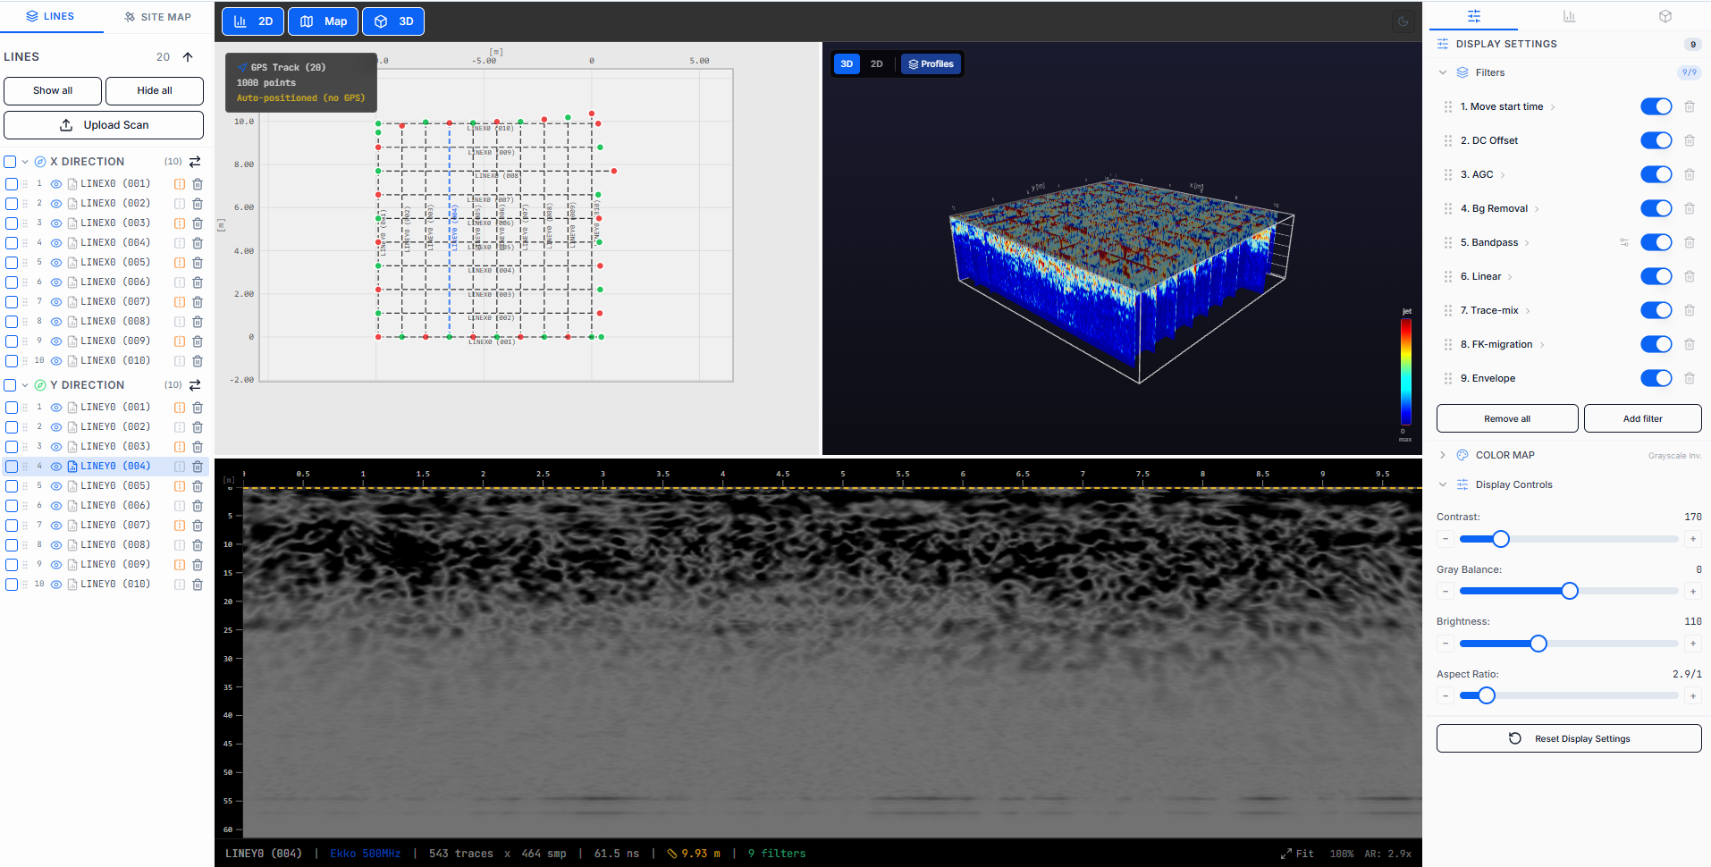
Task: Check the LINEY0 (009) checkbox
Action: (x=12, y=565)
